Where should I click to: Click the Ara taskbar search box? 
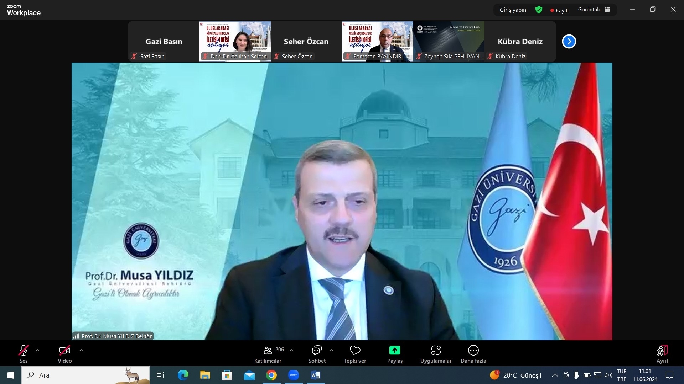pos(85,375)
